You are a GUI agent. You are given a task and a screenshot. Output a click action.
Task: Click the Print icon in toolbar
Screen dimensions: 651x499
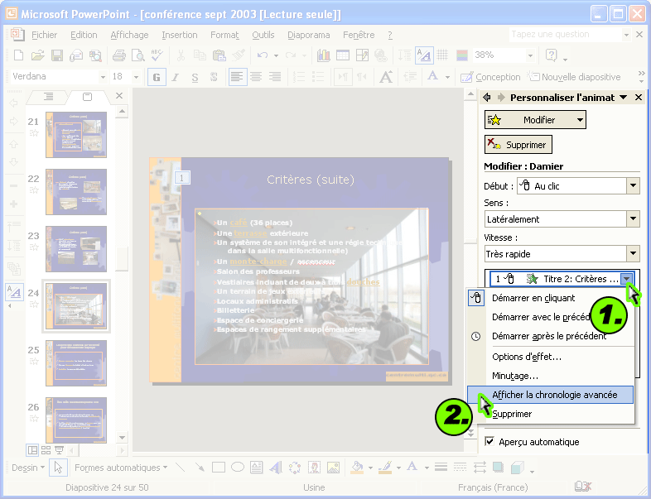(118, 55)
